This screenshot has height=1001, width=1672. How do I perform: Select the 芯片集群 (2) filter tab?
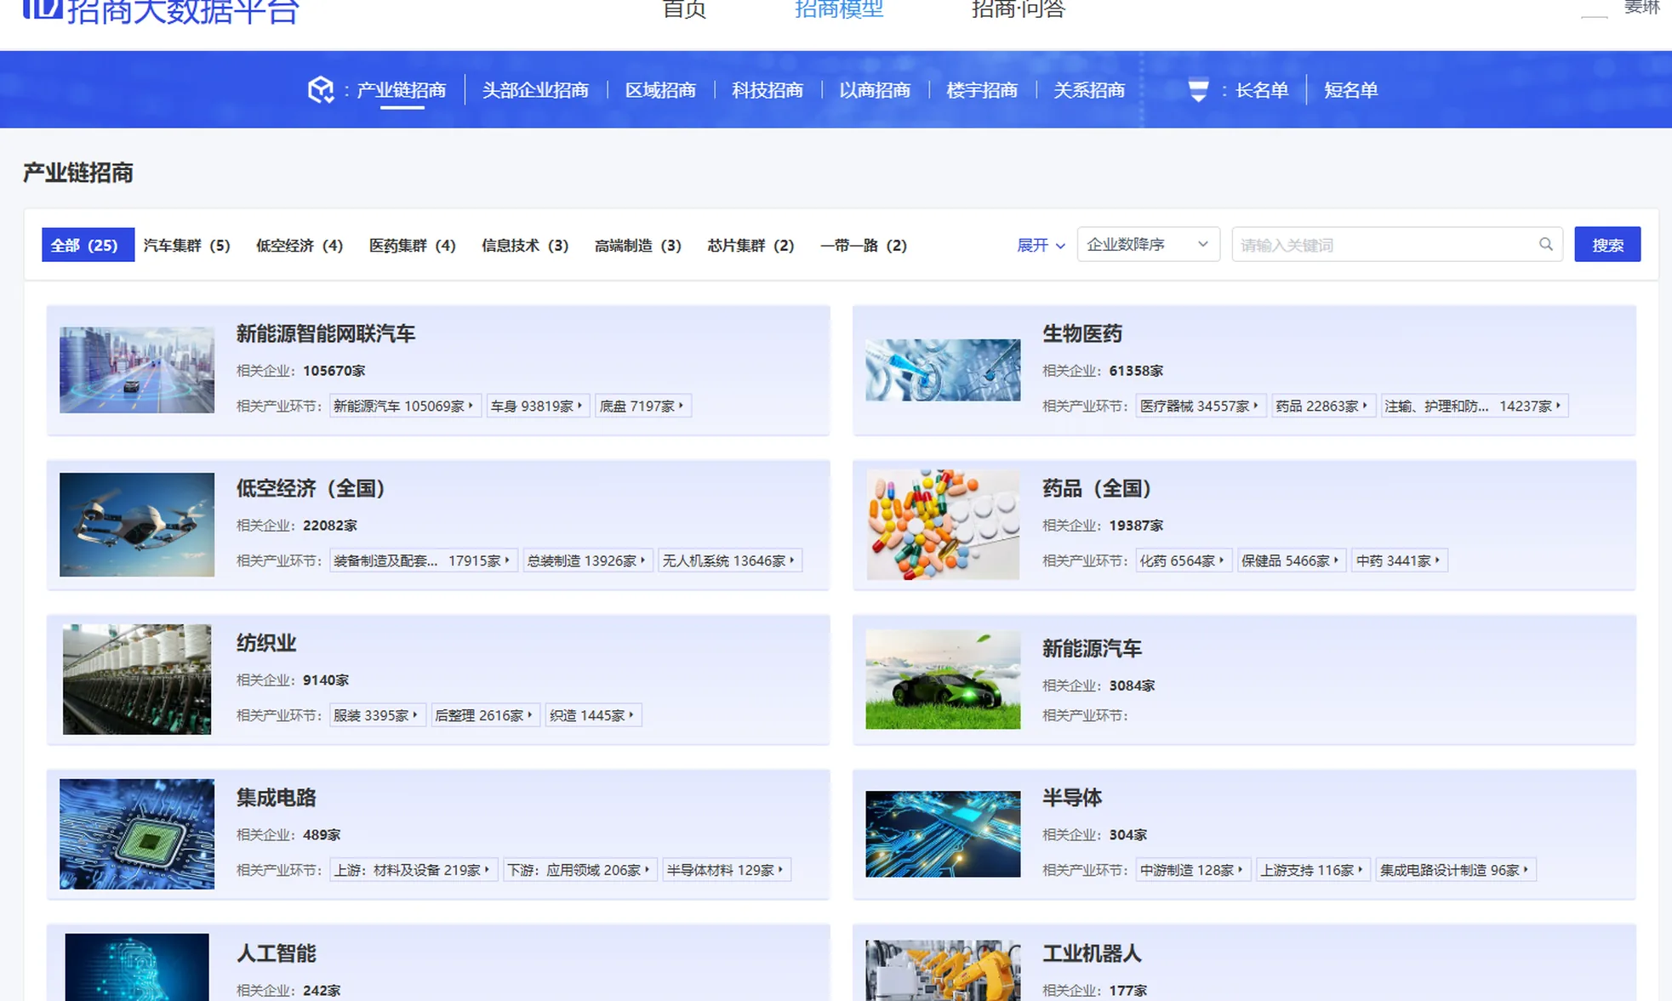point(750,245)
